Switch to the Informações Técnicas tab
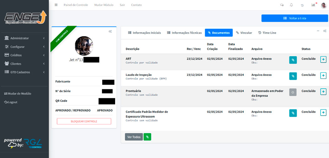The height and width of the screenshot is (158, 329). click(x=184, y=33)
